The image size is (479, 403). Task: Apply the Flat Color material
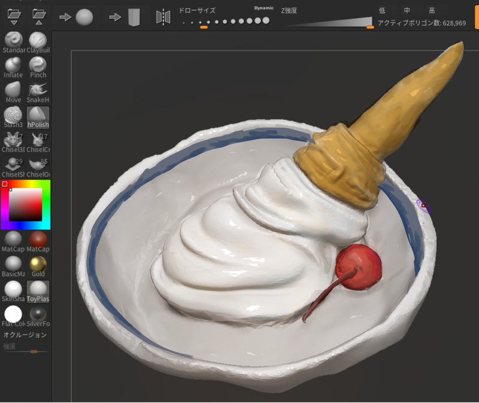tap(13, 316)
